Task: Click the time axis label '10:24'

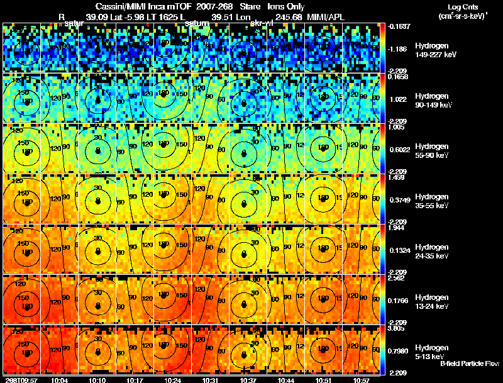Action: click(x=172, y=380)
